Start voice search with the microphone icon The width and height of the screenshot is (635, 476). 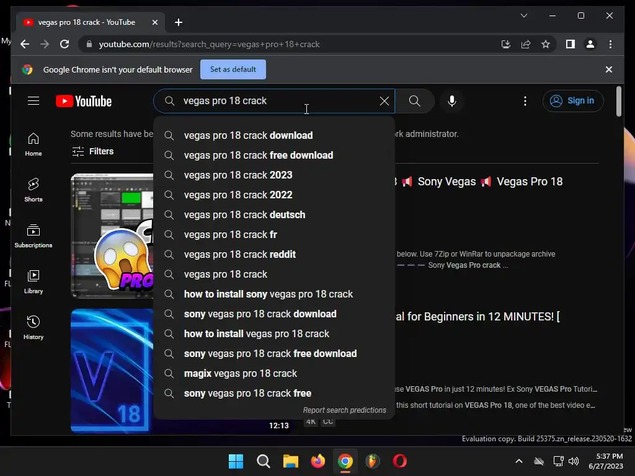[452, 101]
